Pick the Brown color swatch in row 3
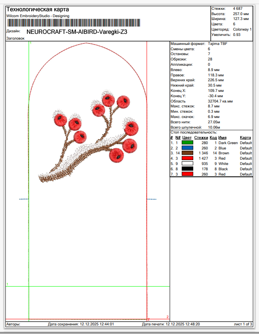The image size is (259, 334). 187,153
